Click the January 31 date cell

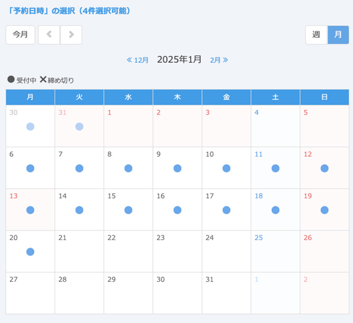point(227,292)
